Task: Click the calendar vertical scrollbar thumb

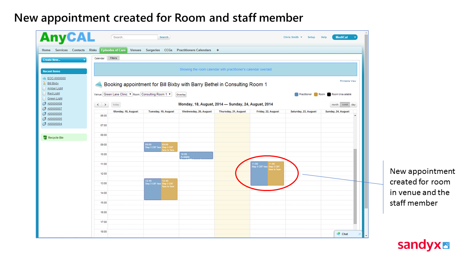Action: (x=355, y=186)
